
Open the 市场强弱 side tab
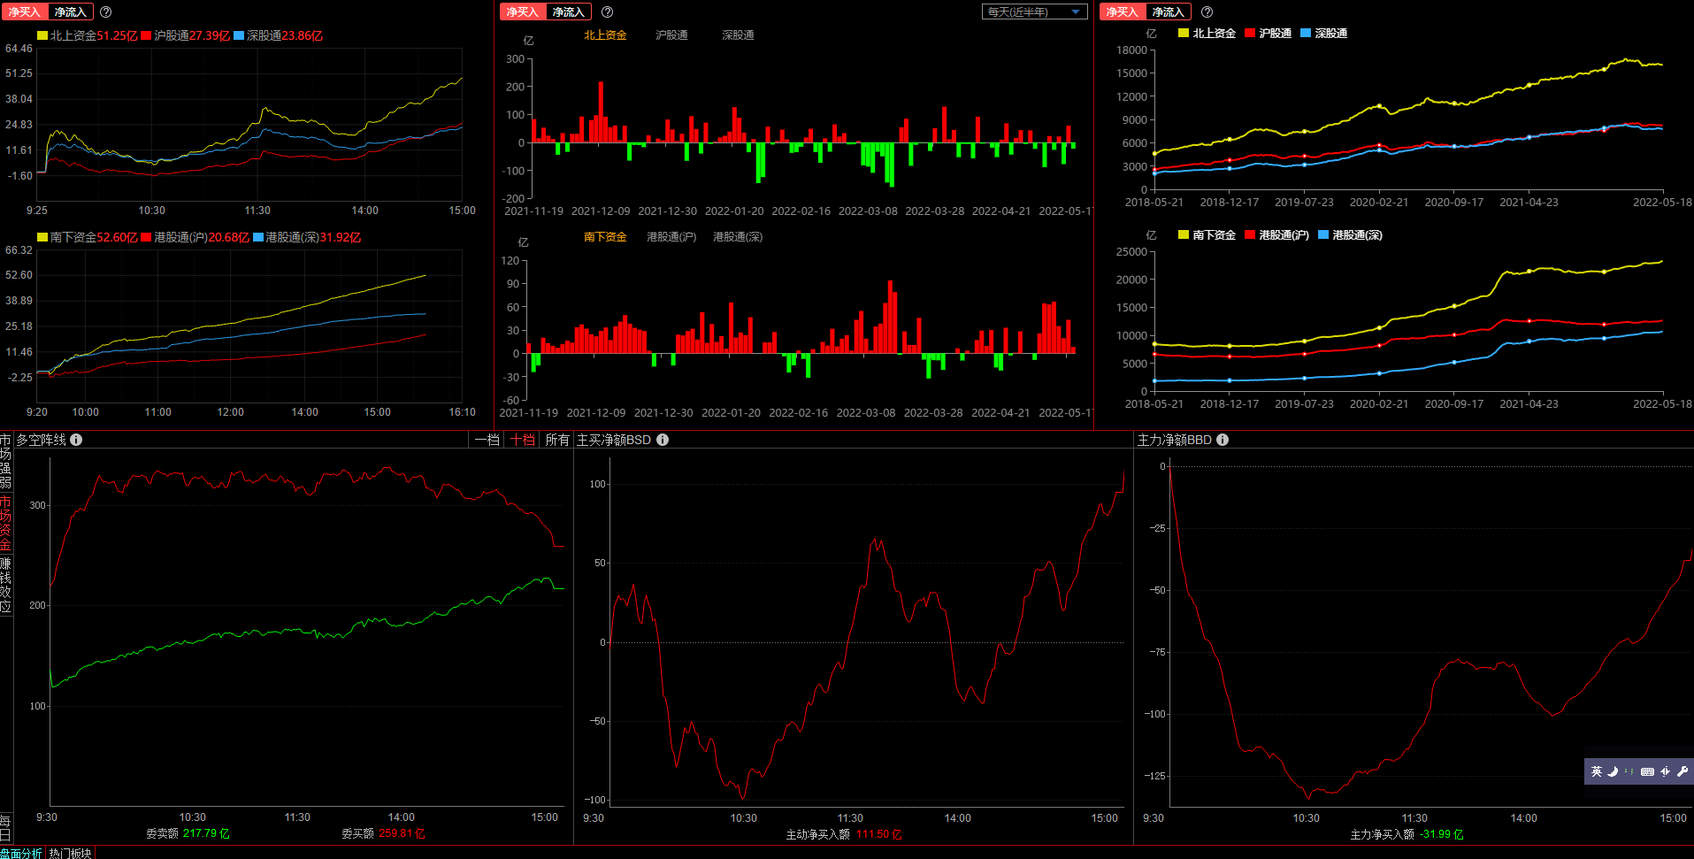point(6,461)
